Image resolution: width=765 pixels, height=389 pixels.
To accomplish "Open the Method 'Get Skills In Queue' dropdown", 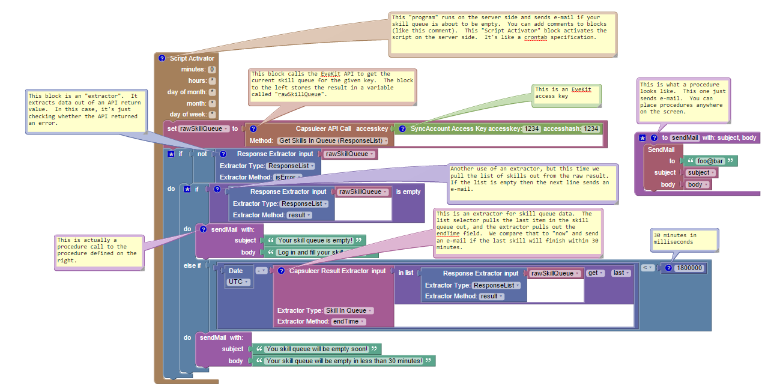I will (333, 140).
